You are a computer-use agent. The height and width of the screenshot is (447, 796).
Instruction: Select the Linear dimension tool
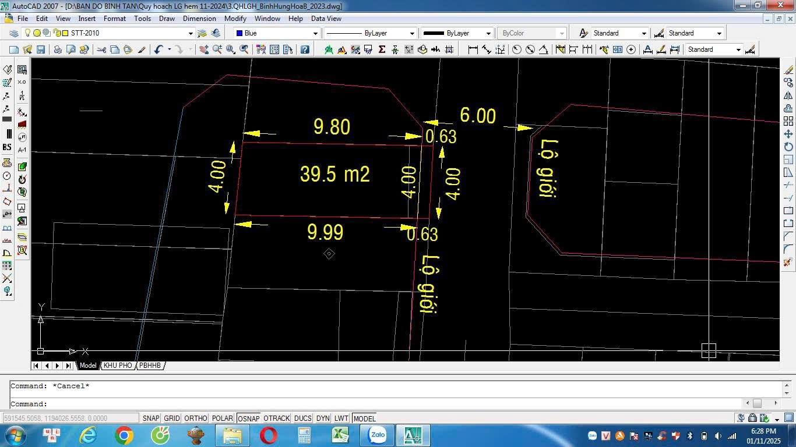click(x=473, y=49)
